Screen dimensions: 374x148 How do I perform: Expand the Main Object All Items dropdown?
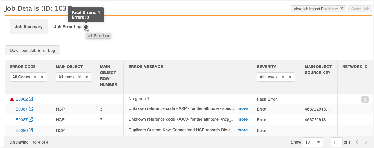(x=86, y=77)
